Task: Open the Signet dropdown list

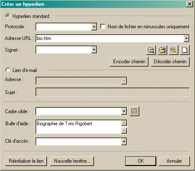Action: (x=94, y=50)
